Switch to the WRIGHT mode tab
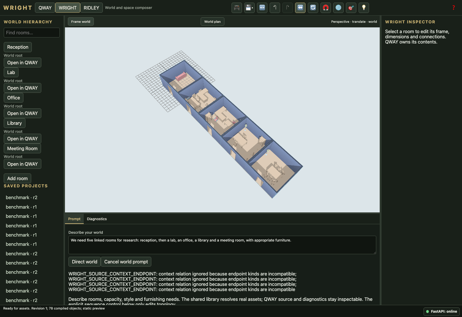The width and height of the screenshot is (462, 317). point(68,8)
